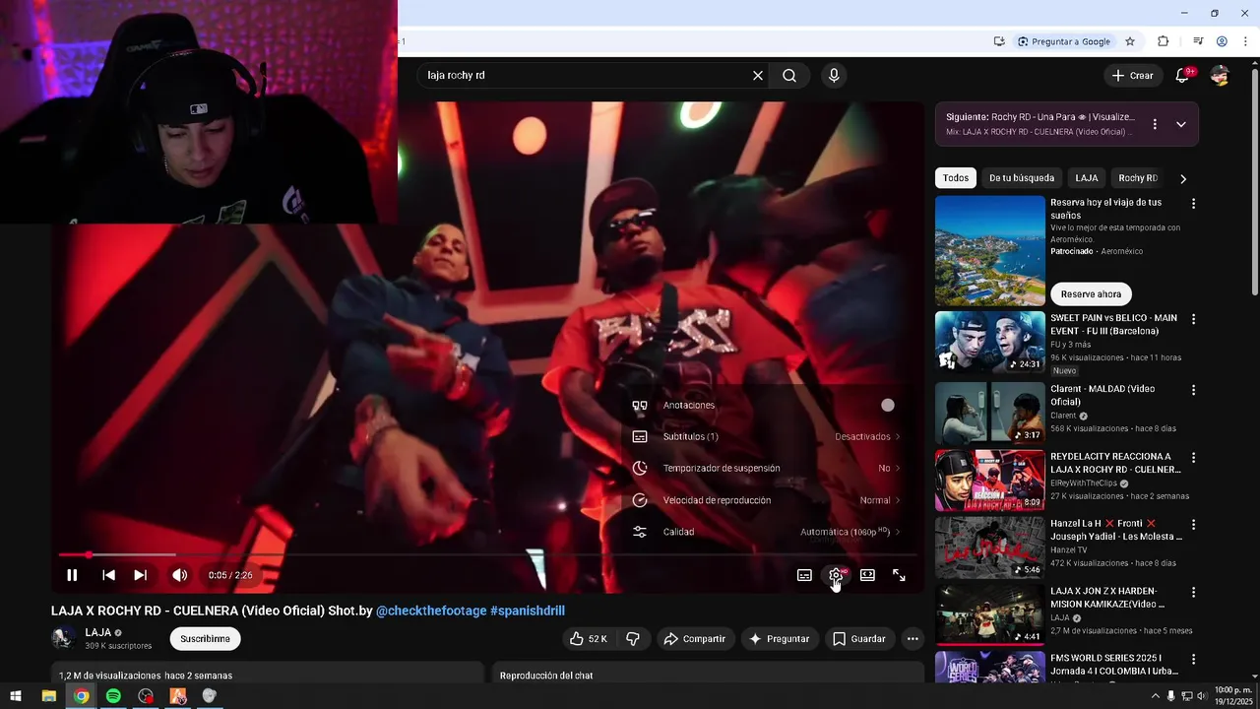Open options for the Aeroméxico ad
This screenshot has width=1260, height=709.
1193,204
